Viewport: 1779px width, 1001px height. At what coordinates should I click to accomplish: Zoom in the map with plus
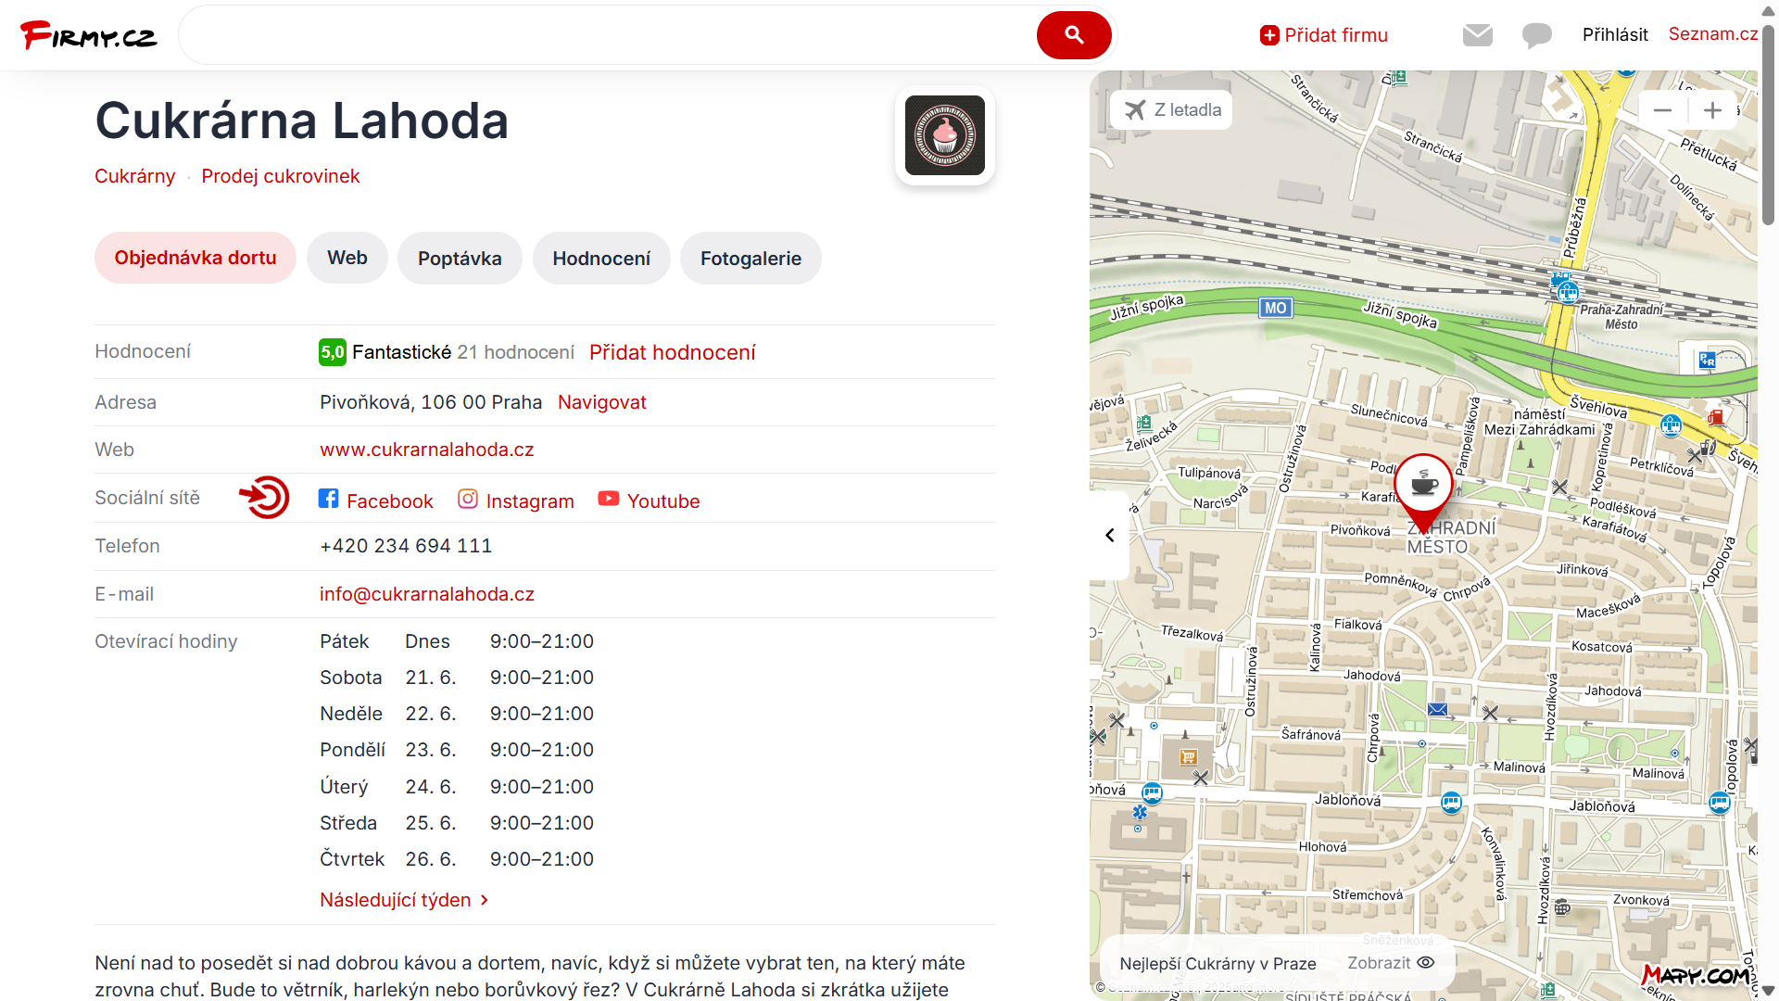tap(1712, 110)
